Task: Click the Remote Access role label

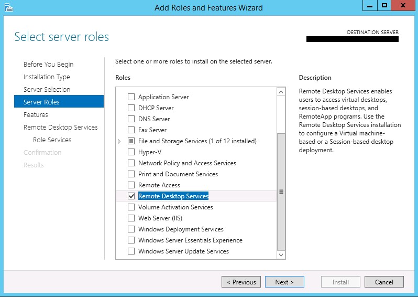Action: (x=159, y=185)
